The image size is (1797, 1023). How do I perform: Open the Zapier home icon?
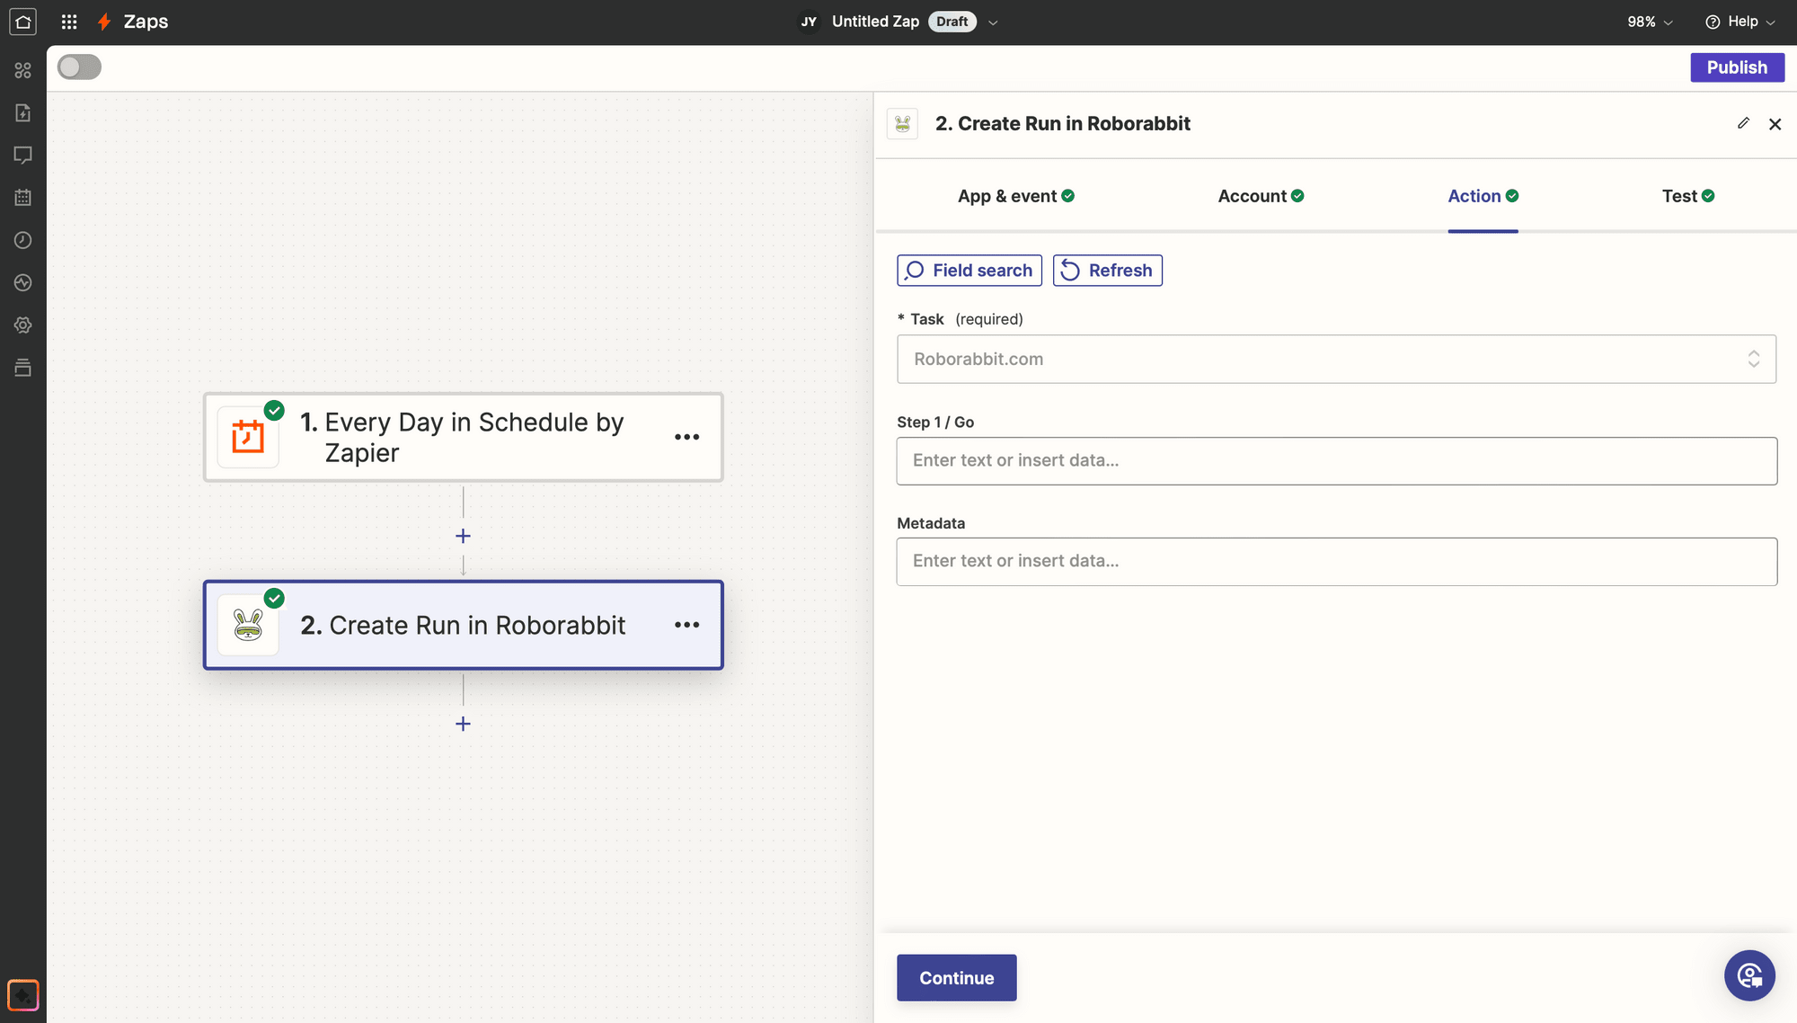22,22
